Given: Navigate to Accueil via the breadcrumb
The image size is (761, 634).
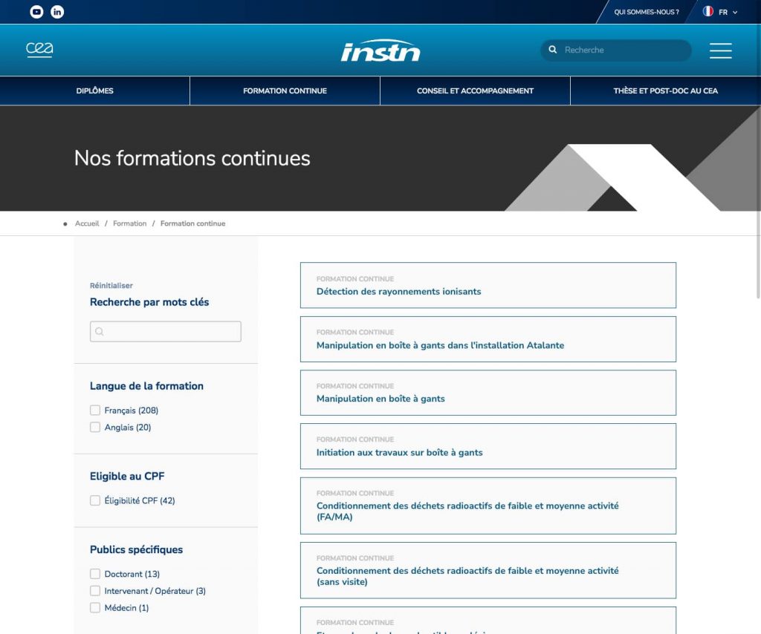Looking at the screenshot, I should [x=86, y=223].
